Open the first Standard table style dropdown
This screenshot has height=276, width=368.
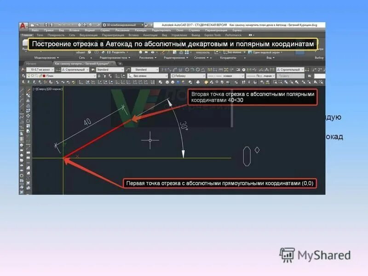pyautogui.click(x=110, y=70)
